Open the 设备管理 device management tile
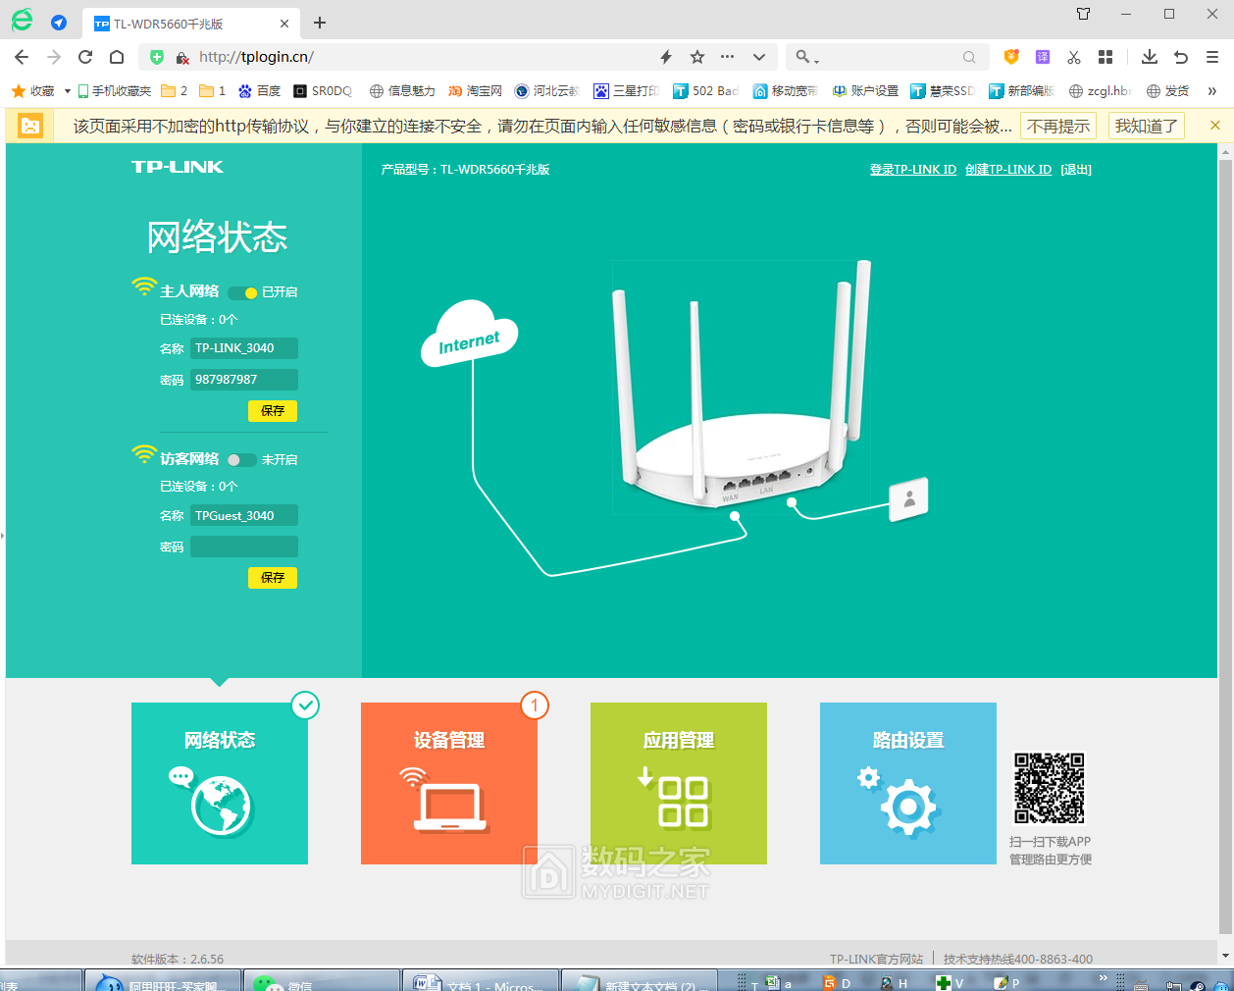The image size is (1234, 991). (448, 783)
